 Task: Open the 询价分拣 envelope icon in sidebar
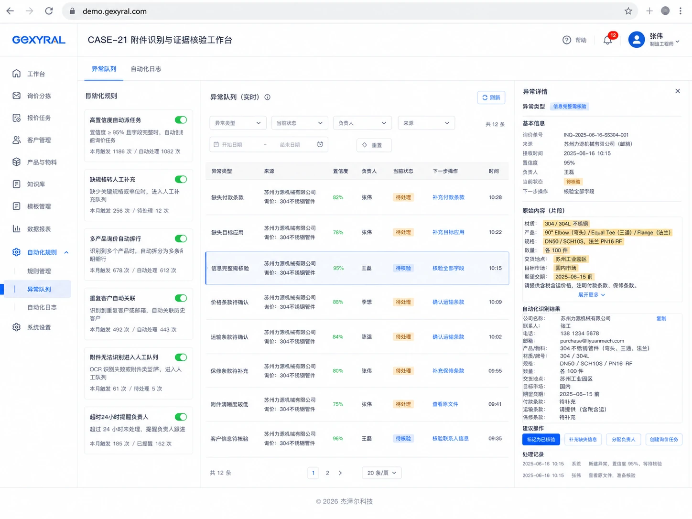17,96
